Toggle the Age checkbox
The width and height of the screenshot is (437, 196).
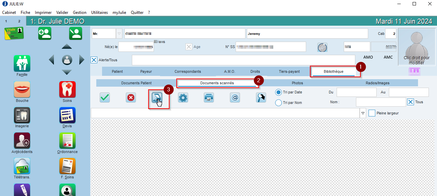(189, 47)
